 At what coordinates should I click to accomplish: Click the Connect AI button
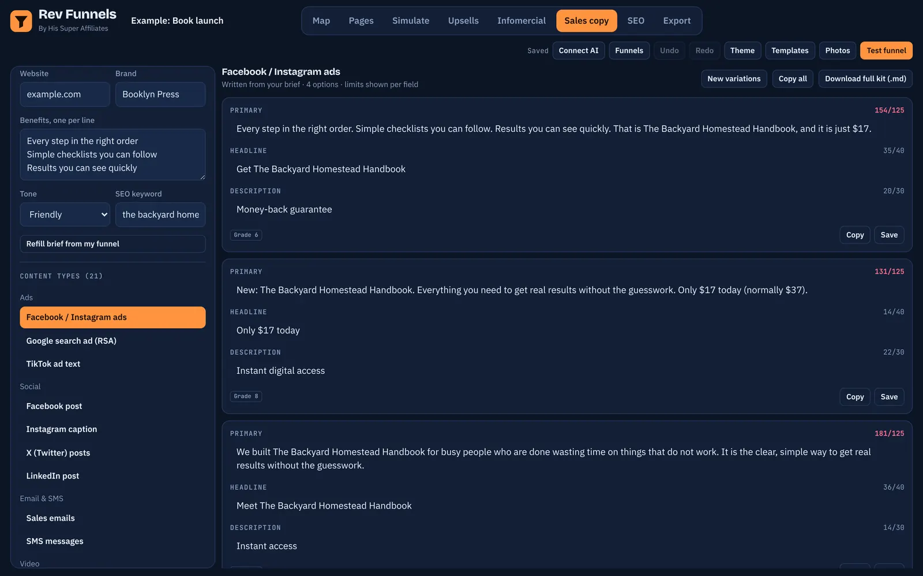579,51
